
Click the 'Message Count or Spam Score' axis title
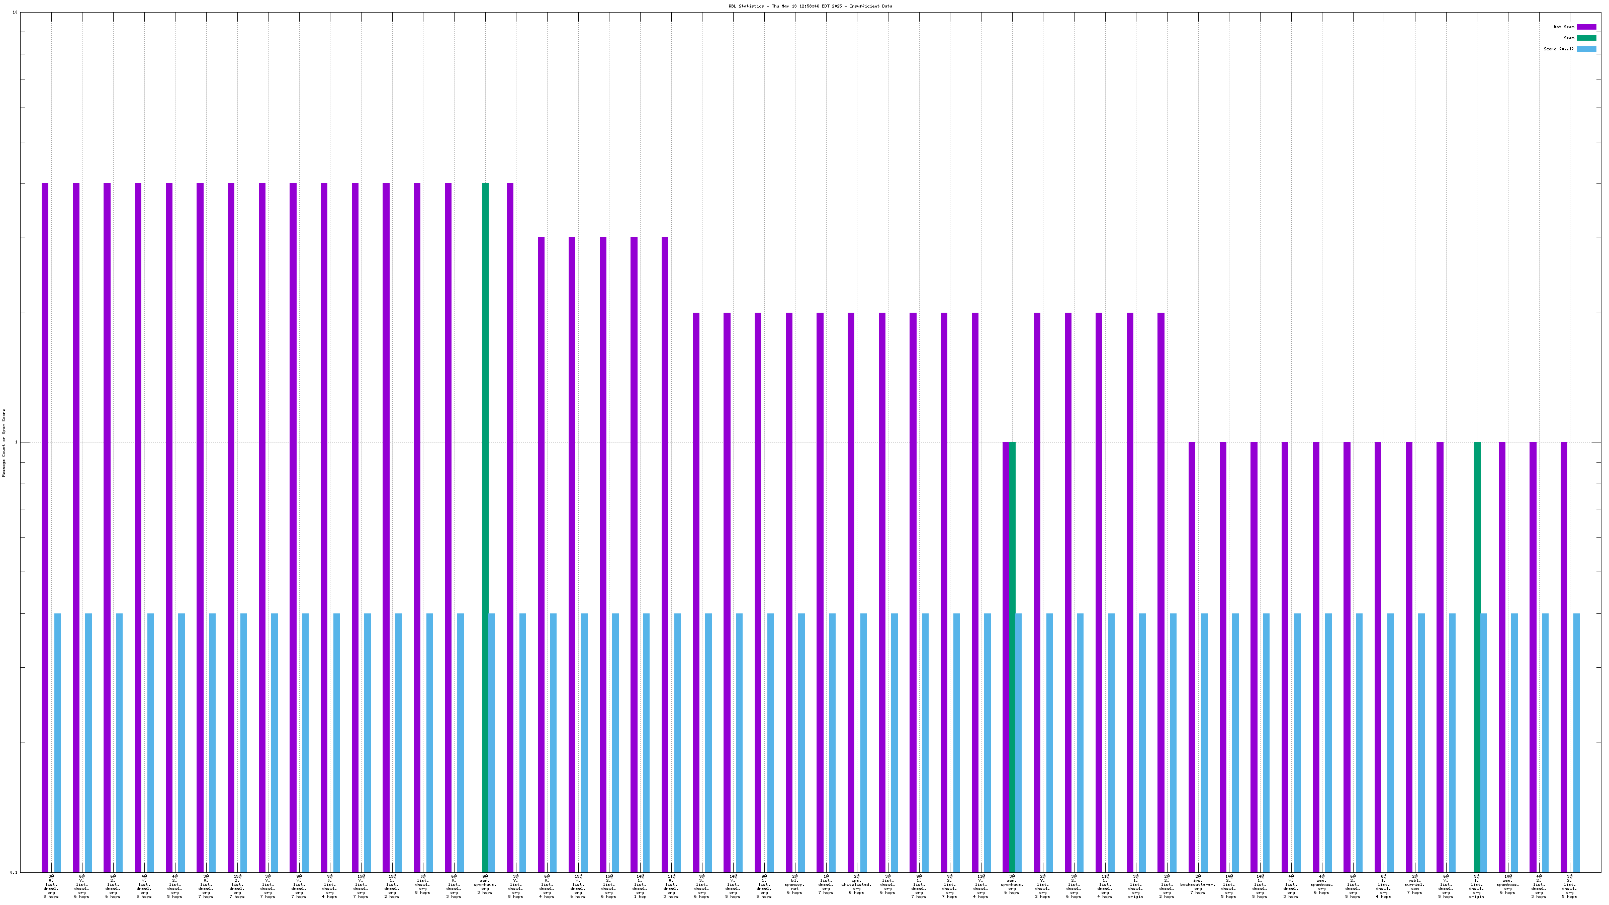pyautogui.click(x=4, y=443)
